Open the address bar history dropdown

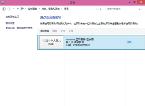(96, 9)
